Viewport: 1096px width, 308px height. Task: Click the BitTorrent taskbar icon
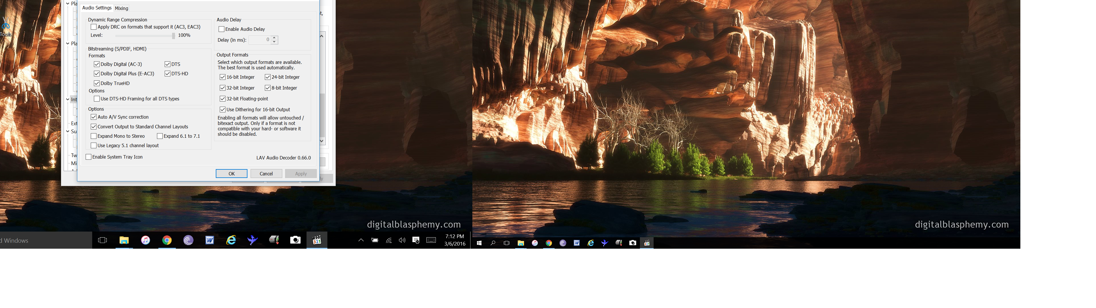click(x=188, y=240)
